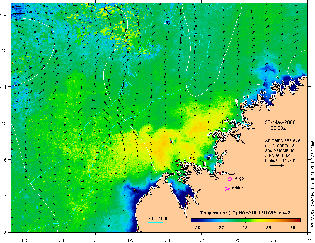Click the color bar tick value 27
Screen dimensions: 315x243
221,228
